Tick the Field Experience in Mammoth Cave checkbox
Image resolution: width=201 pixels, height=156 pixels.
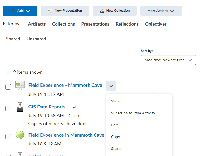pyautogui.click(x=8, y=136)
